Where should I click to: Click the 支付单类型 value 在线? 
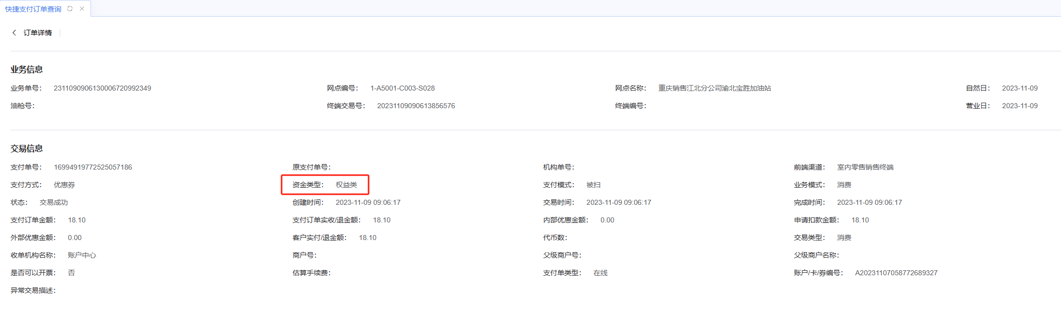(x=600, y=273)
